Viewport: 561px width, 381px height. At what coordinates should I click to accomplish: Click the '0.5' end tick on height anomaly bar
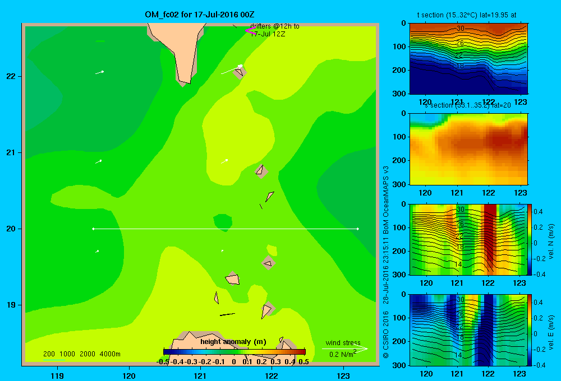pos(304,361)
